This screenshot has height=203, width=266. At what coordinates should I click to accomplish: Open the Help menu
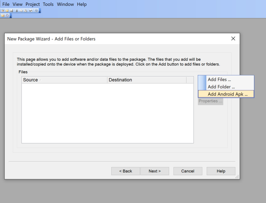82,4
